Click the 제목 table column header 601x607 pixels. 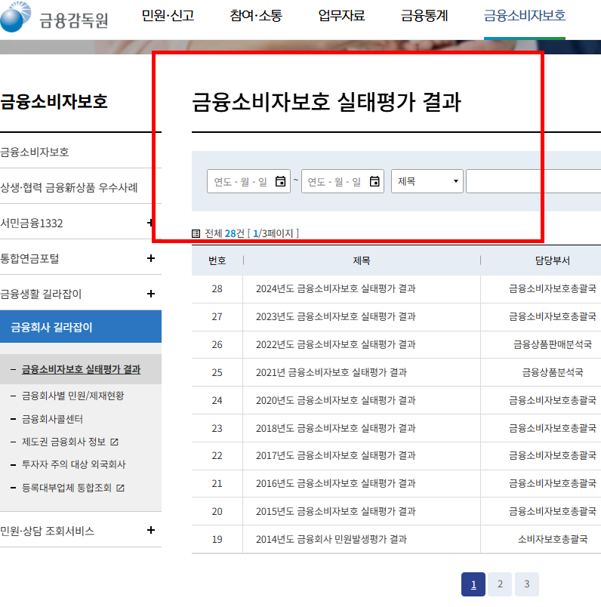pyautogui.click(x=362, y=260)
